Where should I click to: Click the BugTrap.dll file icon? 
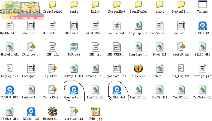pyautogui.click(x=138, y=25)
